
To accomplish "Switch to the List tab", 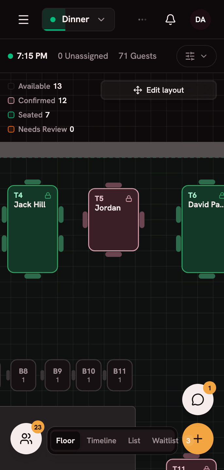I will 134,441.
